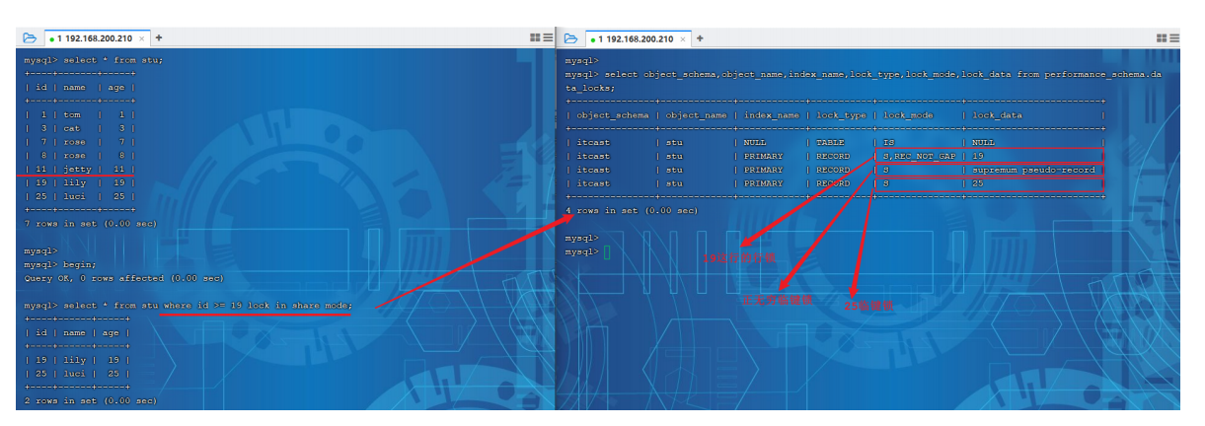
Task: Click the 'supremum pseudo-record' lock_data cell
Action: click(x=1032, y=170)
